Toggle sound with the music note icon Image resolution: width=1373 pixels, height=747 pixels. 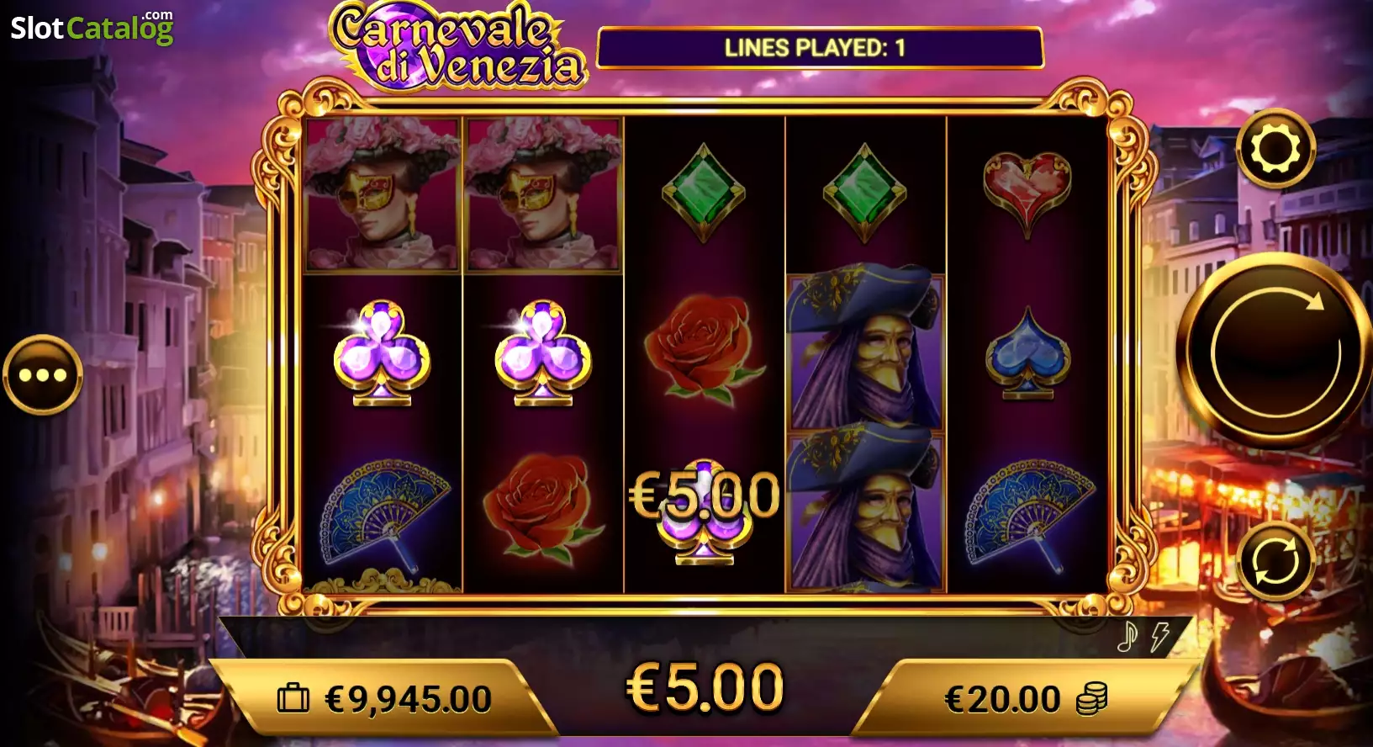tap(1127, 638)
